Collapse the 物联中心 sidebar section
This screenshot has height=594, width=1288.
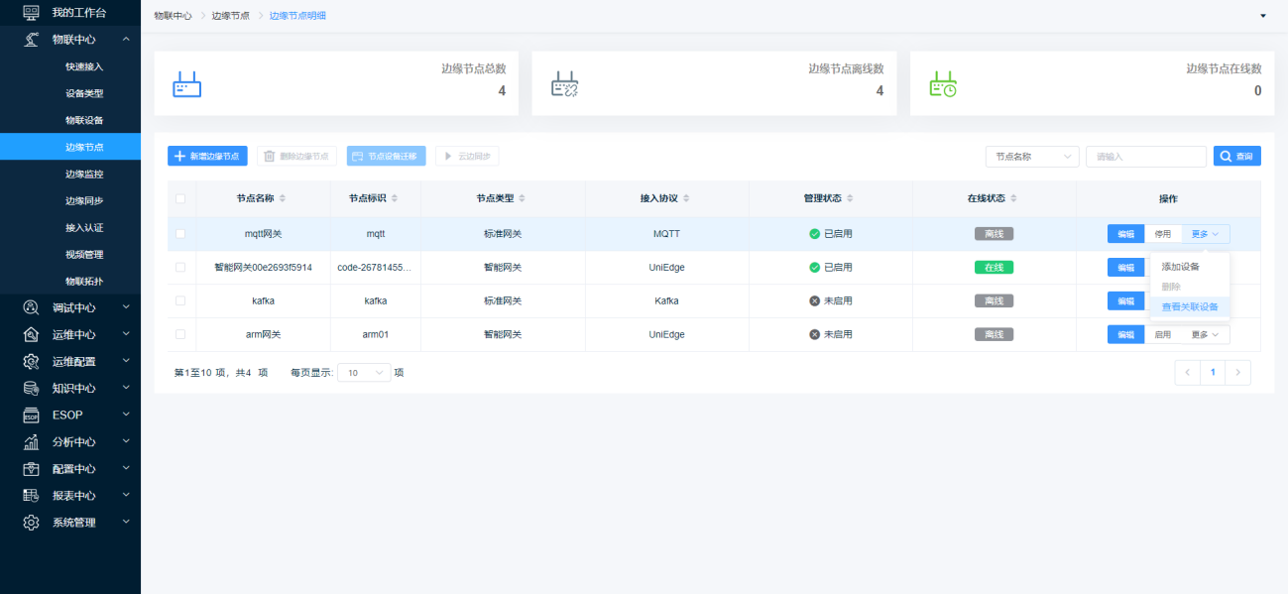pos(126,40)
